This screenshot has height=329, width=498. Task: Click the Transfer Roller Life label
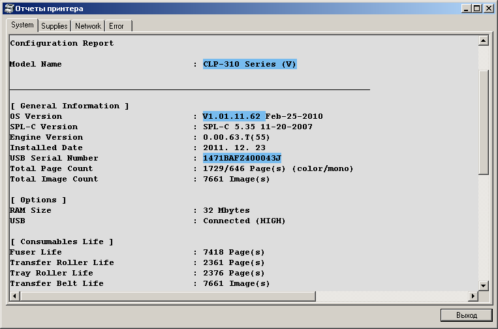coord(62,262)
